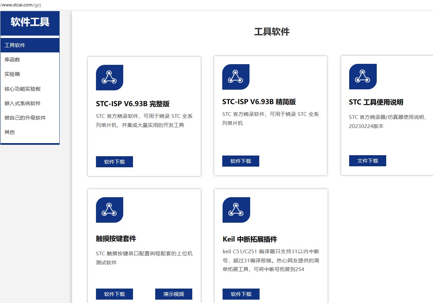
Task: Download Keil 中断拓展插件 software
Action: pyautogui.click(x=241, y=294)
